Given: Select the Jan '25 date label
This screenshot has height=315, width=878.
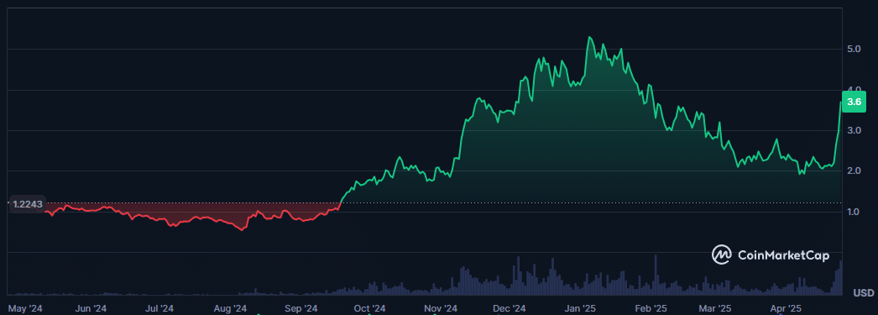Looking at the screenshot, I should pyautogui.click(x=580, y=308).
